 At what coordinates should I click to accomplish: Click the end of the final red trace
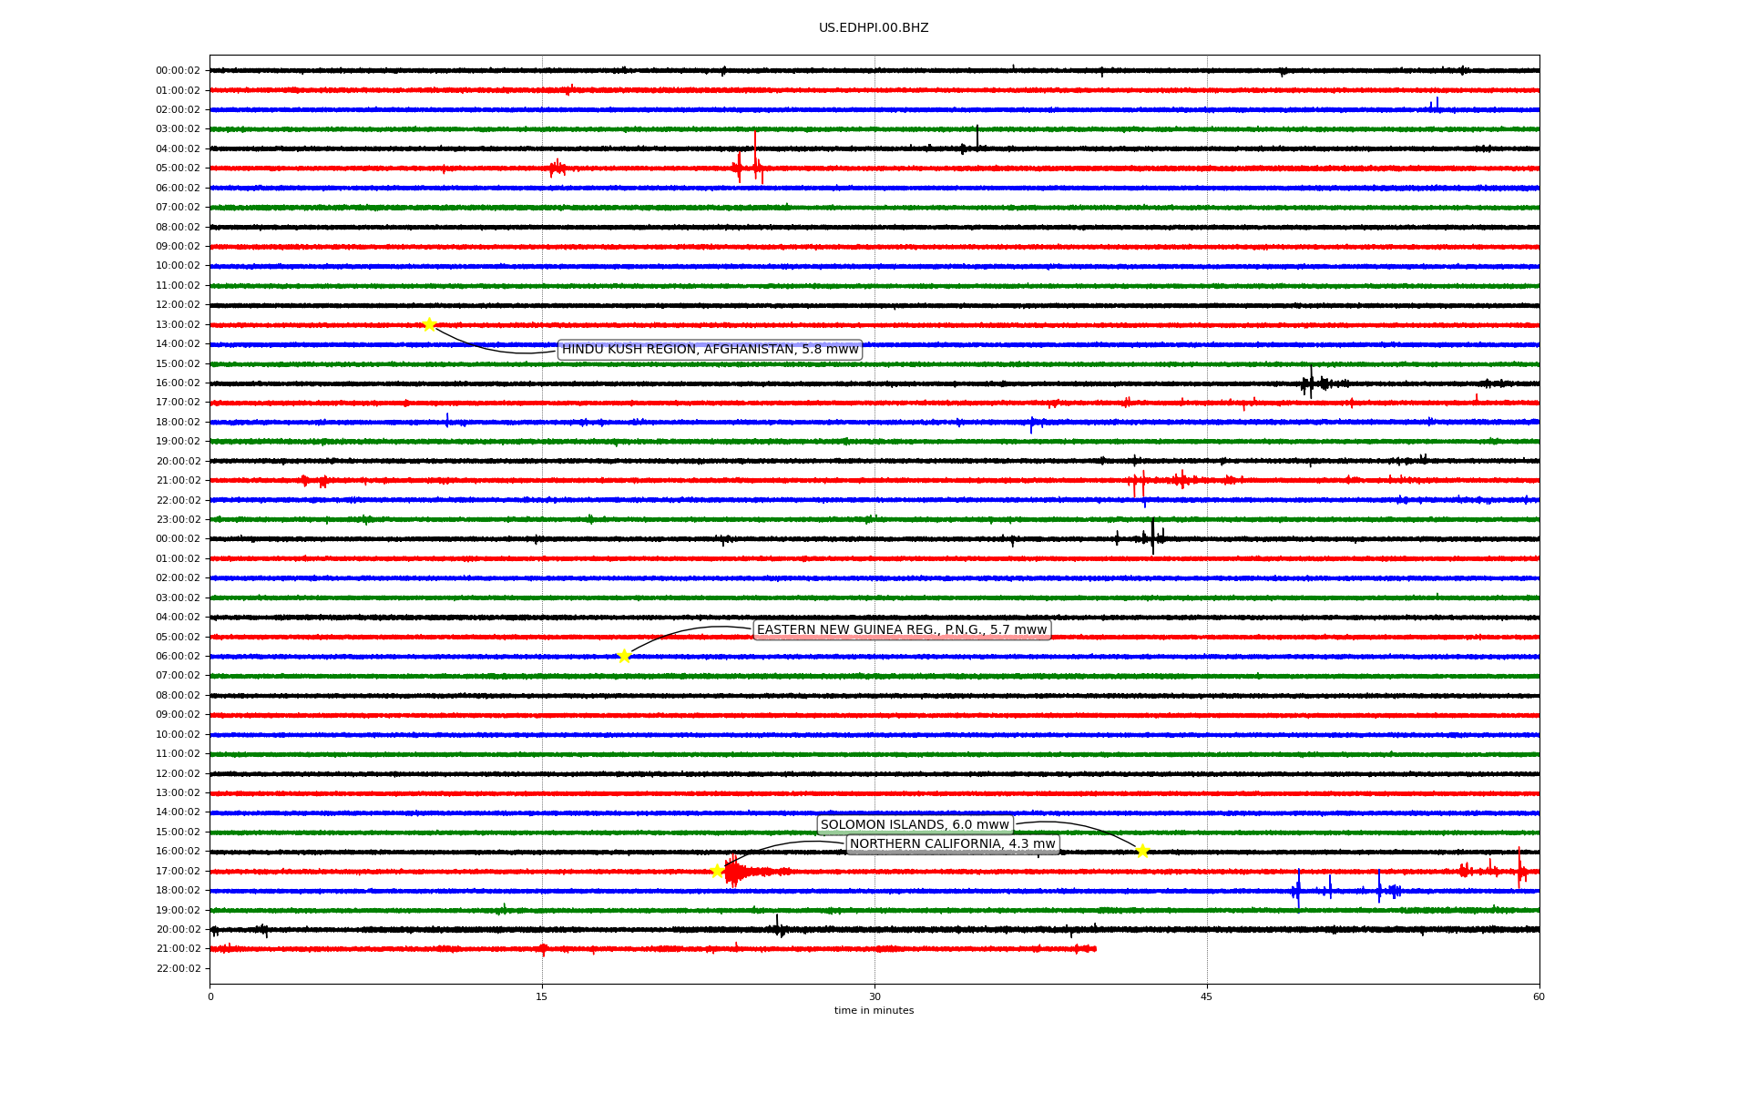pos(1094,949)
